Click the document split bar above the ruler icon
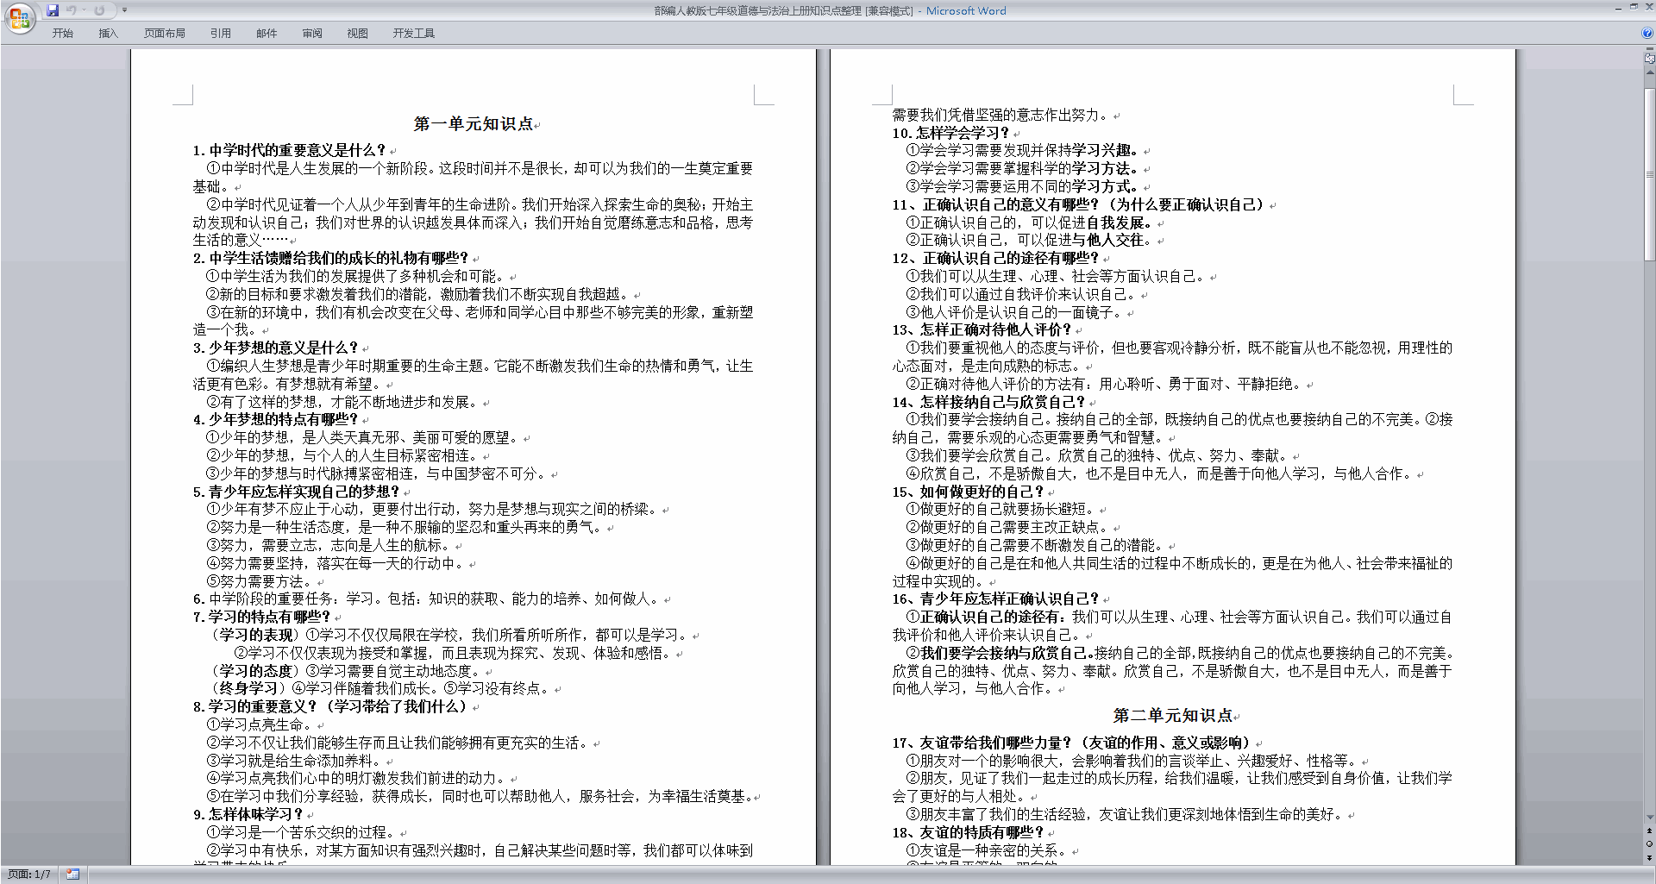This screenshot has height=884, width=1656. 1650,49
